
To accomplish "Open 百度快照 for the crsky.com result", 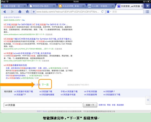I will click(x=46, y=61).
